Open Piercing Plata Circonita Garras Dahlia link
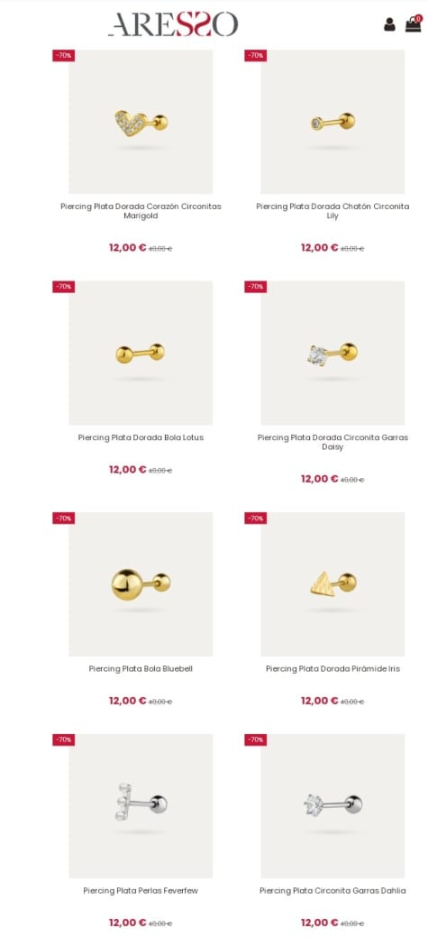 point(332,890)
